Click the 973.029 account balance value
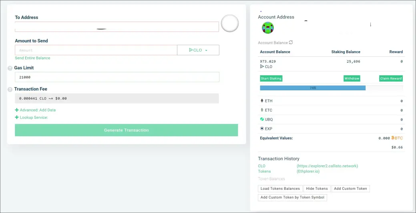The width and height of the screenshot is (416, 213). click(268, 62)
